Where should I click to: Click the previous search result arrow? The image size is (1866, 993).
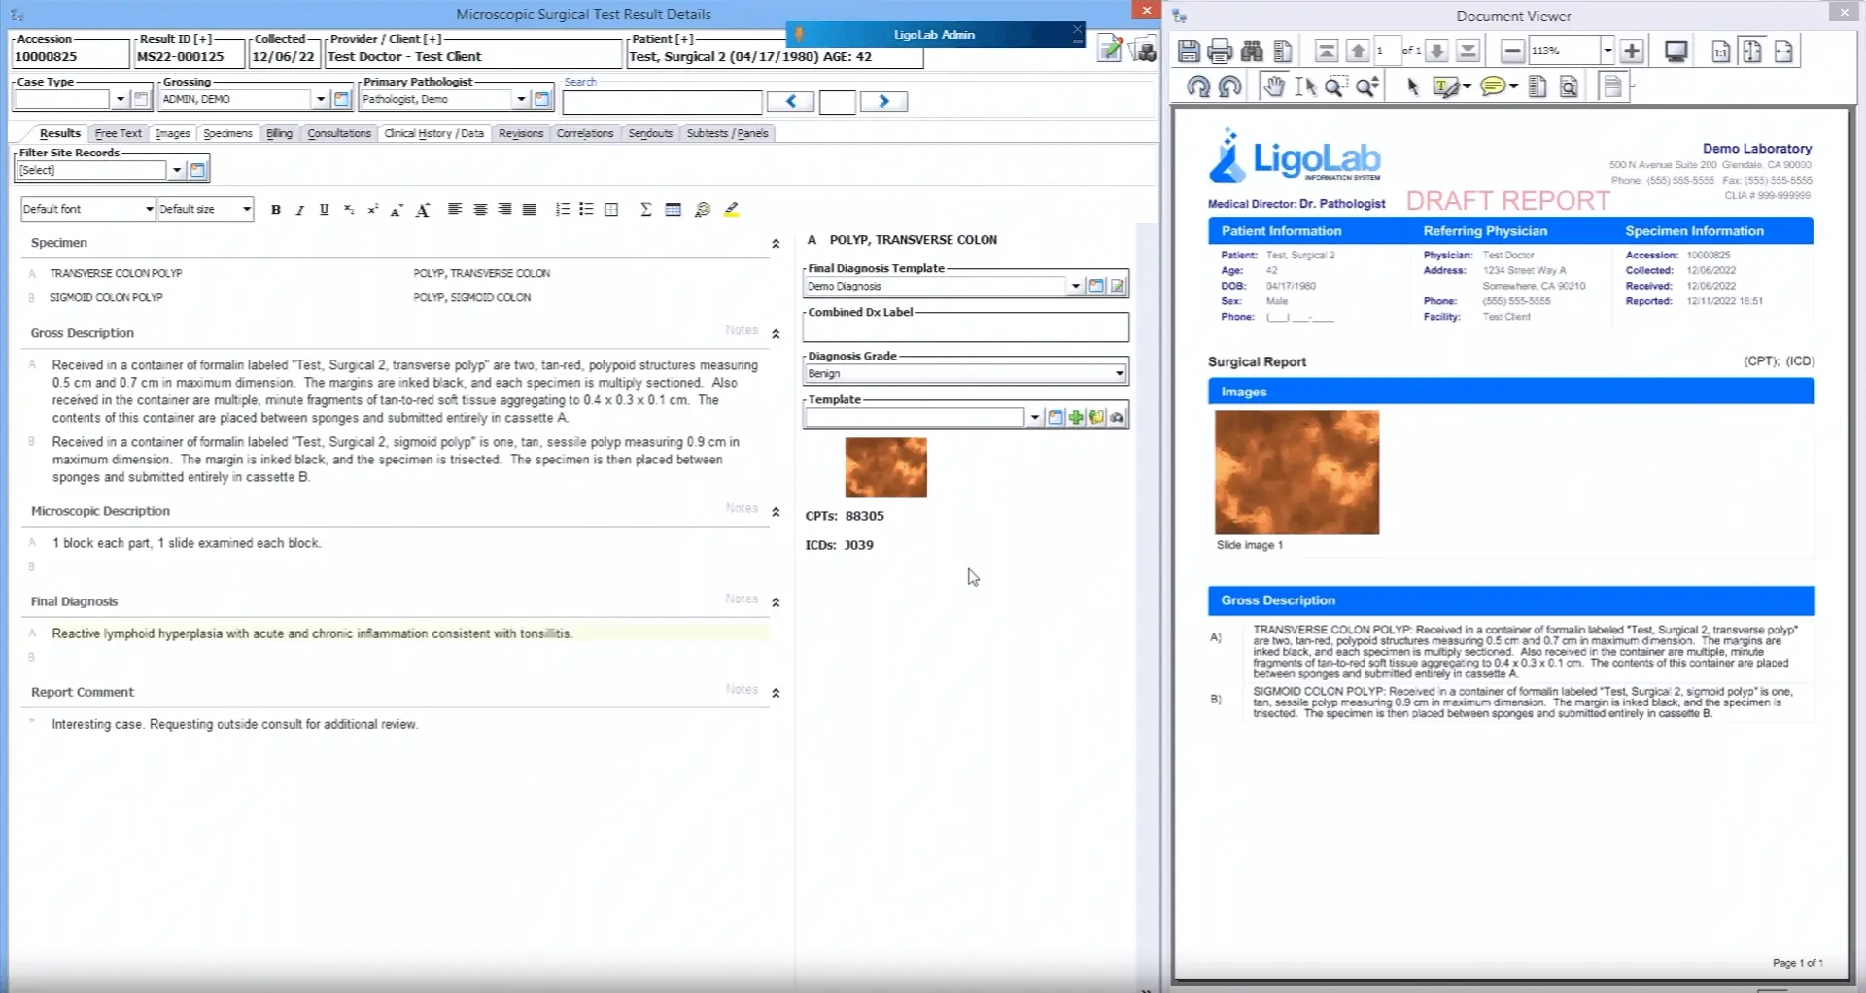pyautogui.click(x=790, y=101)
